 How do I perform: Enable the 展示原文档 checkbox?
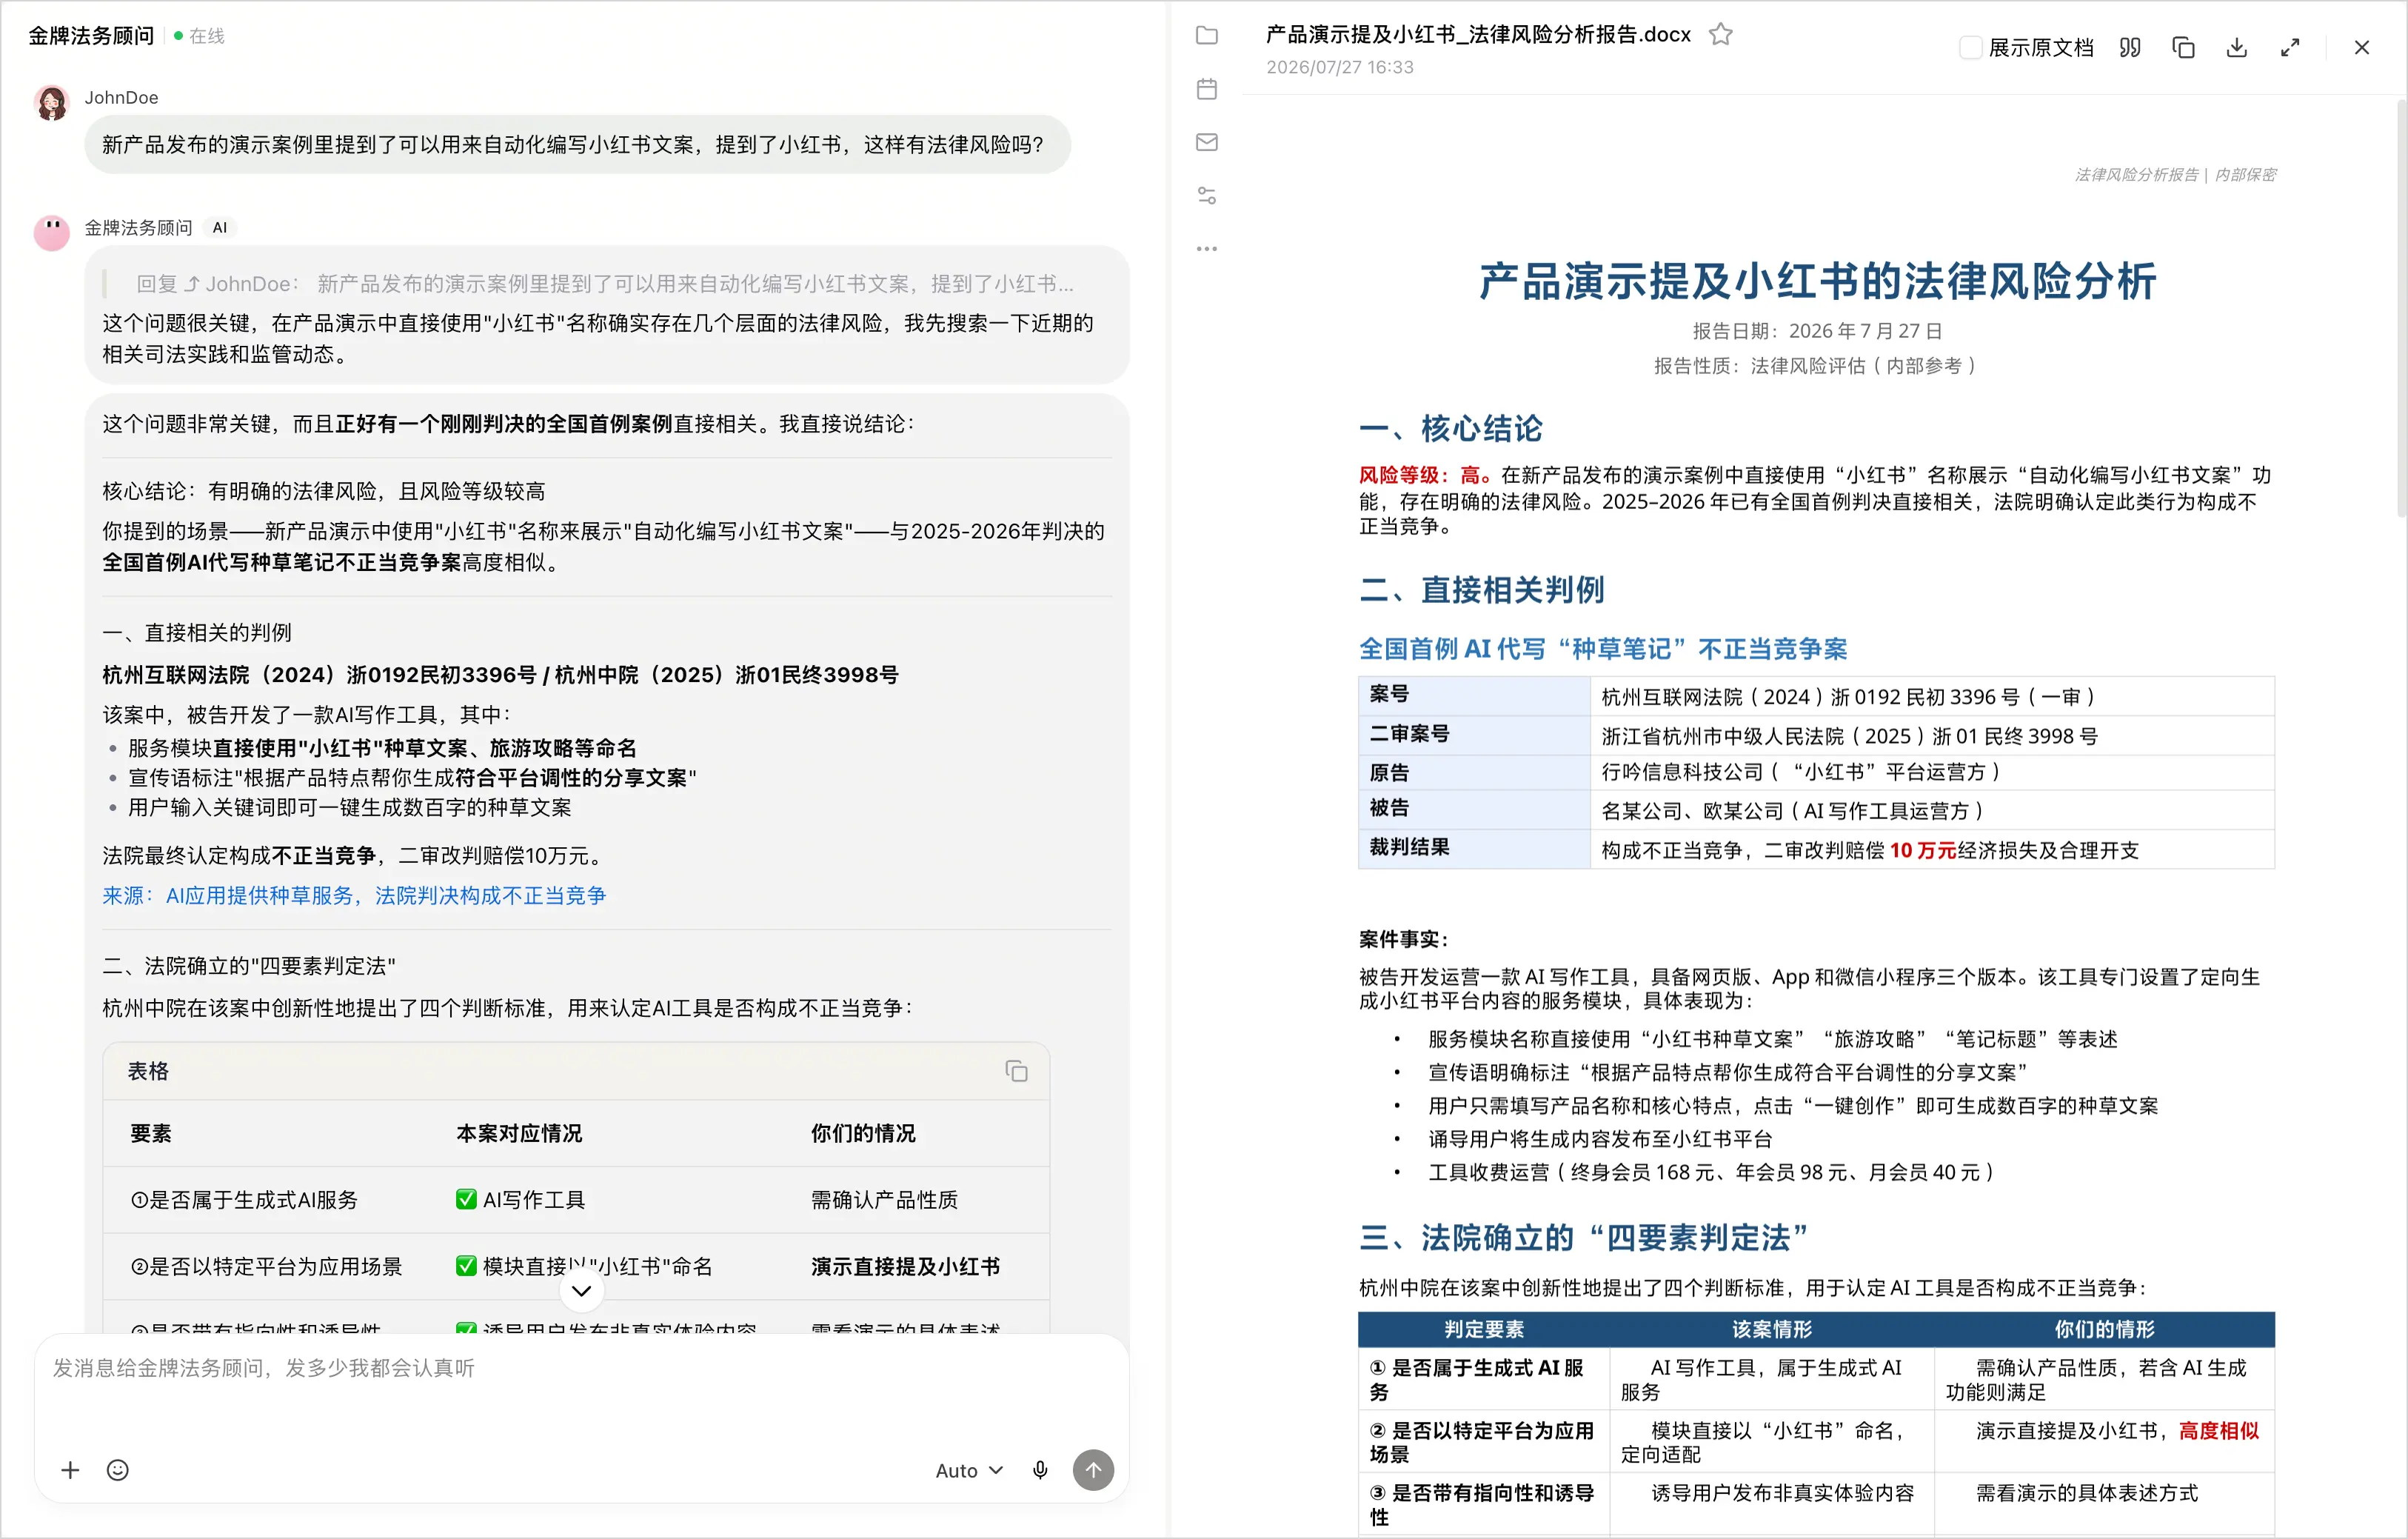point(1970,47)
